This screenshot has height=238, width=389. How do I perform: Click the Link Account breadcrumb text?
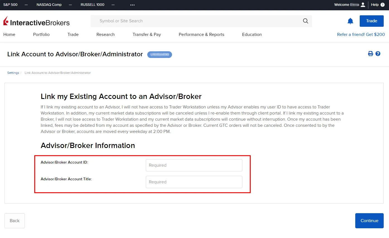[58, 73]
